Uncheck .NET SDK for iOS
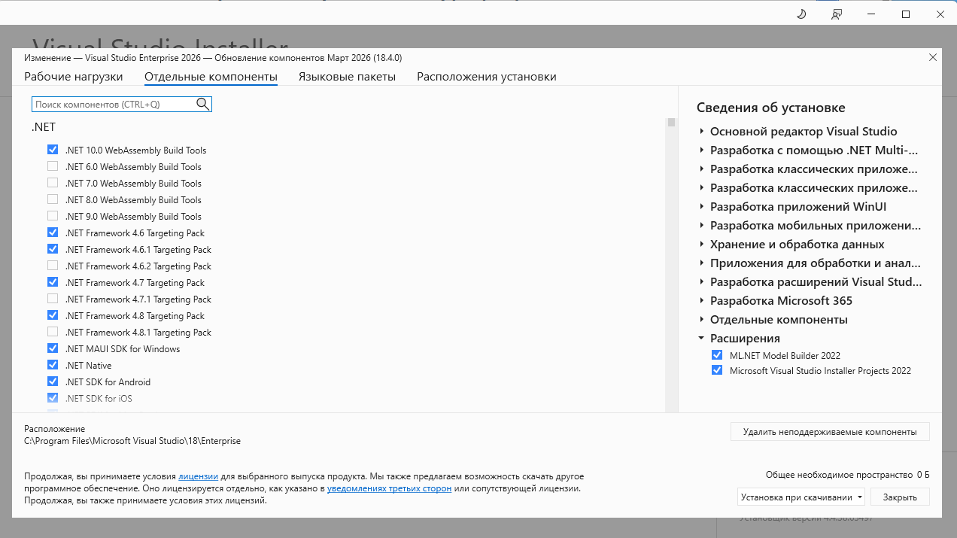 [x=53, y=398]
